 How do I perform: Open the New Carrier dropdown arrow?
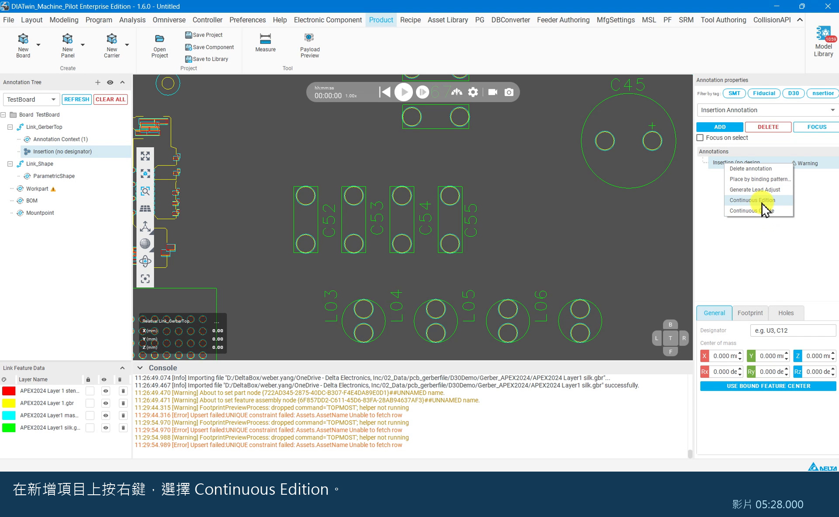click(x=127, y=45)
